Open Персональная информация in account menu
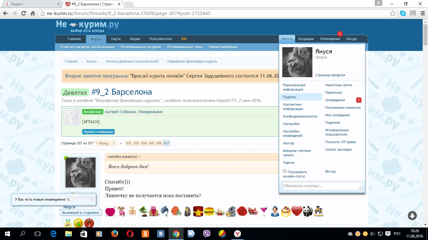 coord(294,87)
